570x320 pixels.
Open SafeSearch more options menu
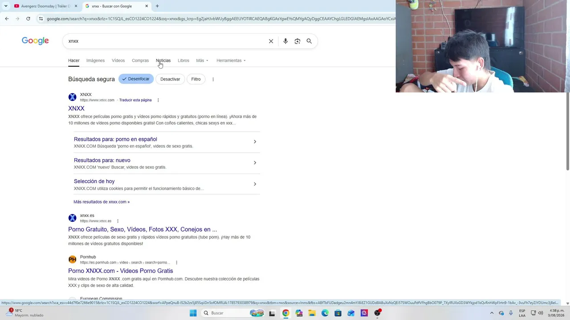[213, 79]
